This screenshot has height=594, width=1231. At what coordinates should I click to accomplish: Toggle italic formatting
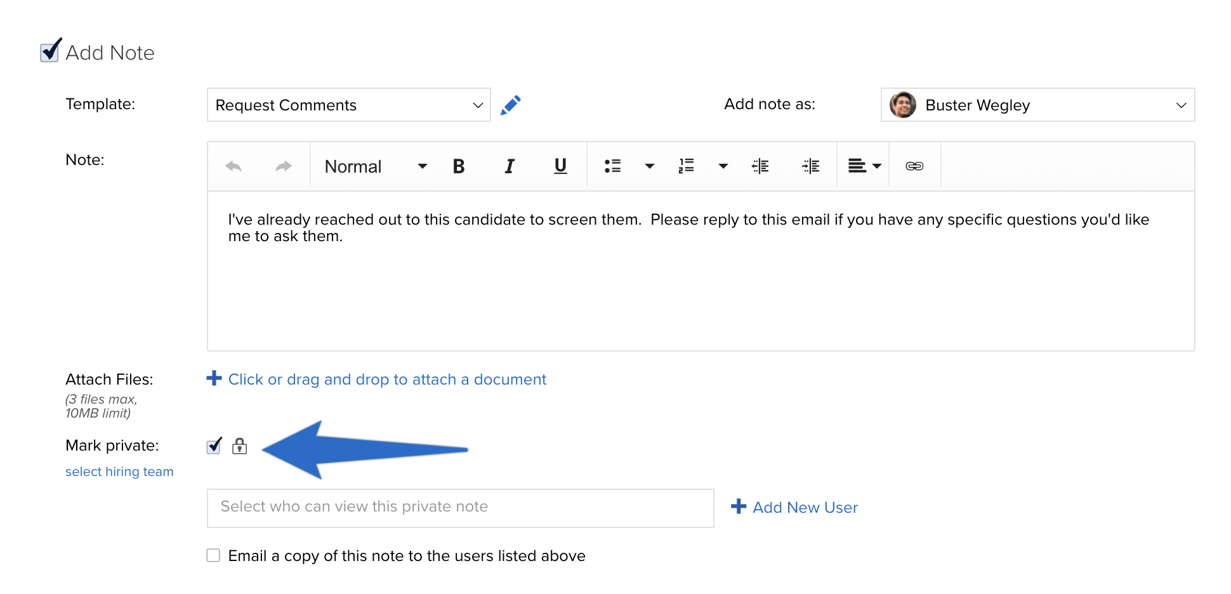tap(510, 166)
